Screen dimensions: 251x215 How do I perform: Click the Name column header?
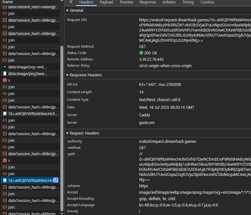[x=8, y=2]
